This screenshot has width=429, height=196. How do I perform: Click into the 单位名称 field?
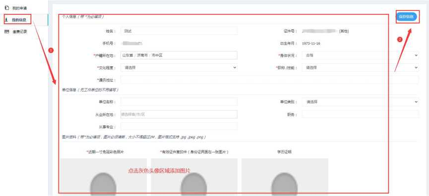tap(179, 102)
